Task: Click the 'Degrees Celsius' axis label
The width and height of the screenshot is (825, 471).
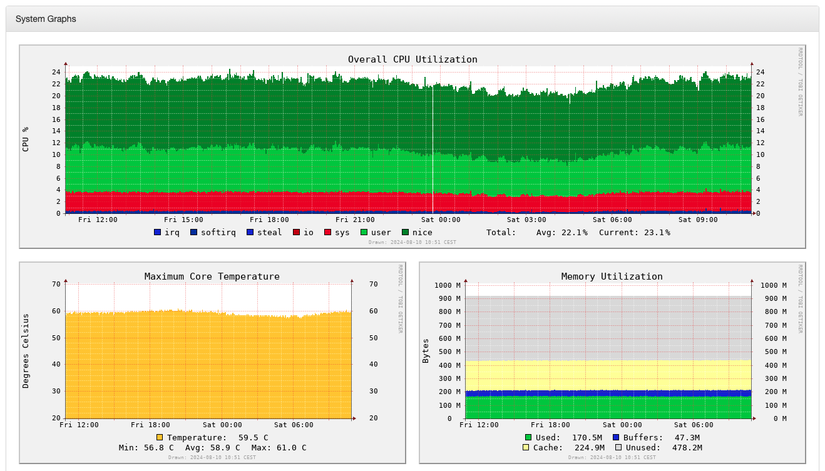Action: [26, 351]
